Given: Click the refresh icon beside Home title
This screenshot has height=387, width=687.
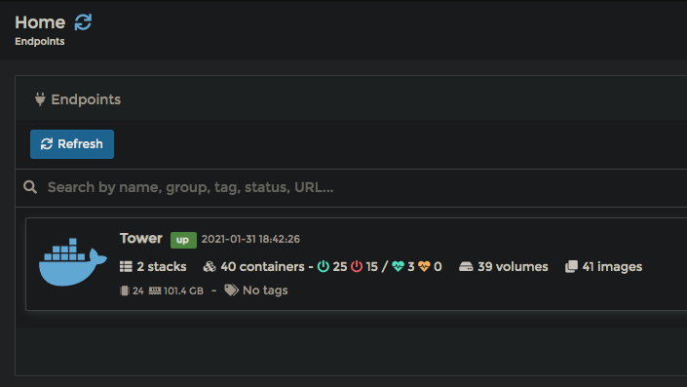Looking at the screenshot, I should pyautogui.click(x=83, y=21).
